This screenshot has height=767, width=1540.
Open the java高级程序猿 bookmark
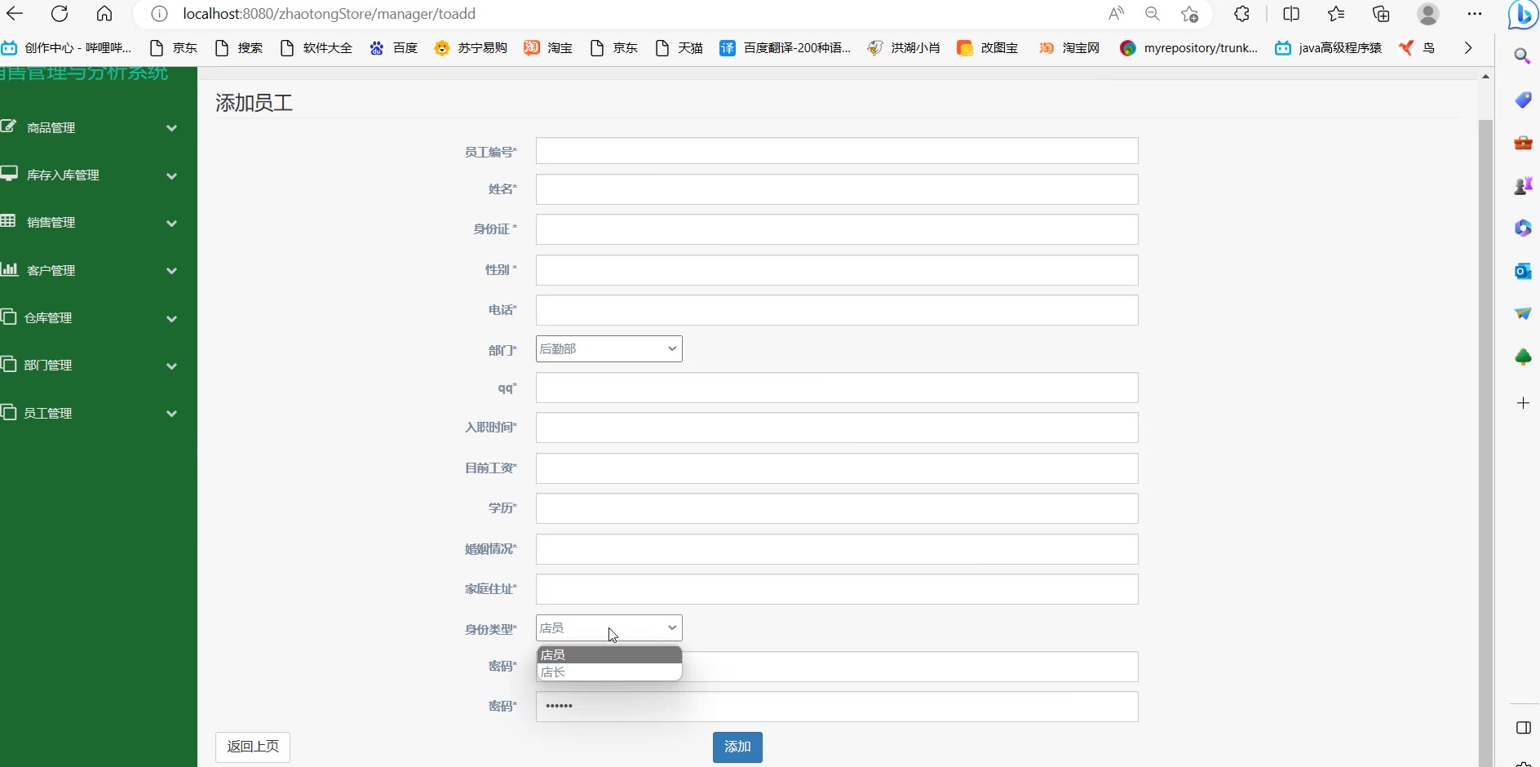(x=1329, y=48)
